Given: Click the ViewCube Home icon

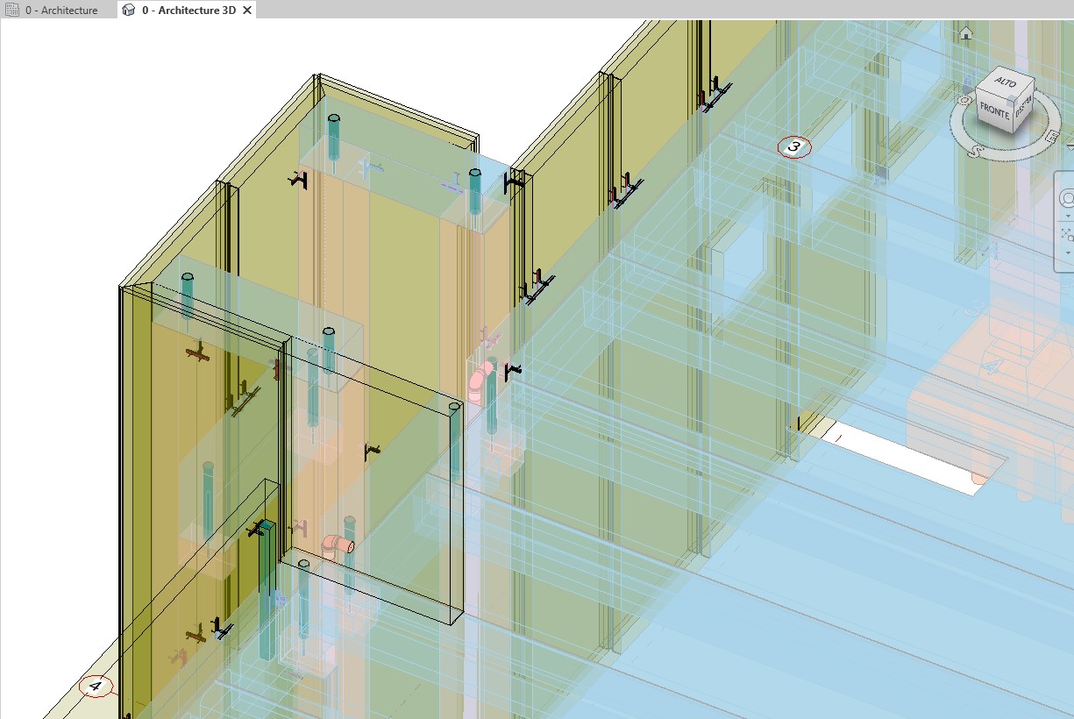Looking at the screenshot, I should [966, 33].
